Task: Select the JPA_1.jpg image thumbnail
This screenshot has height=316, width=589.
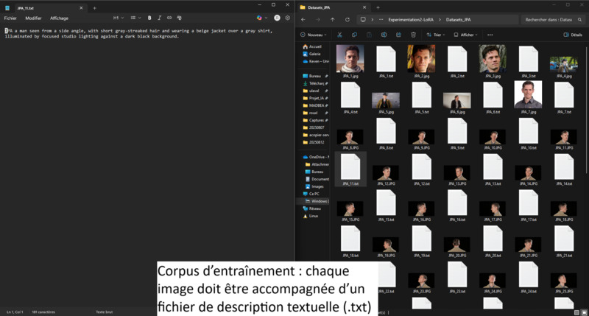Action: coord(350,58)
